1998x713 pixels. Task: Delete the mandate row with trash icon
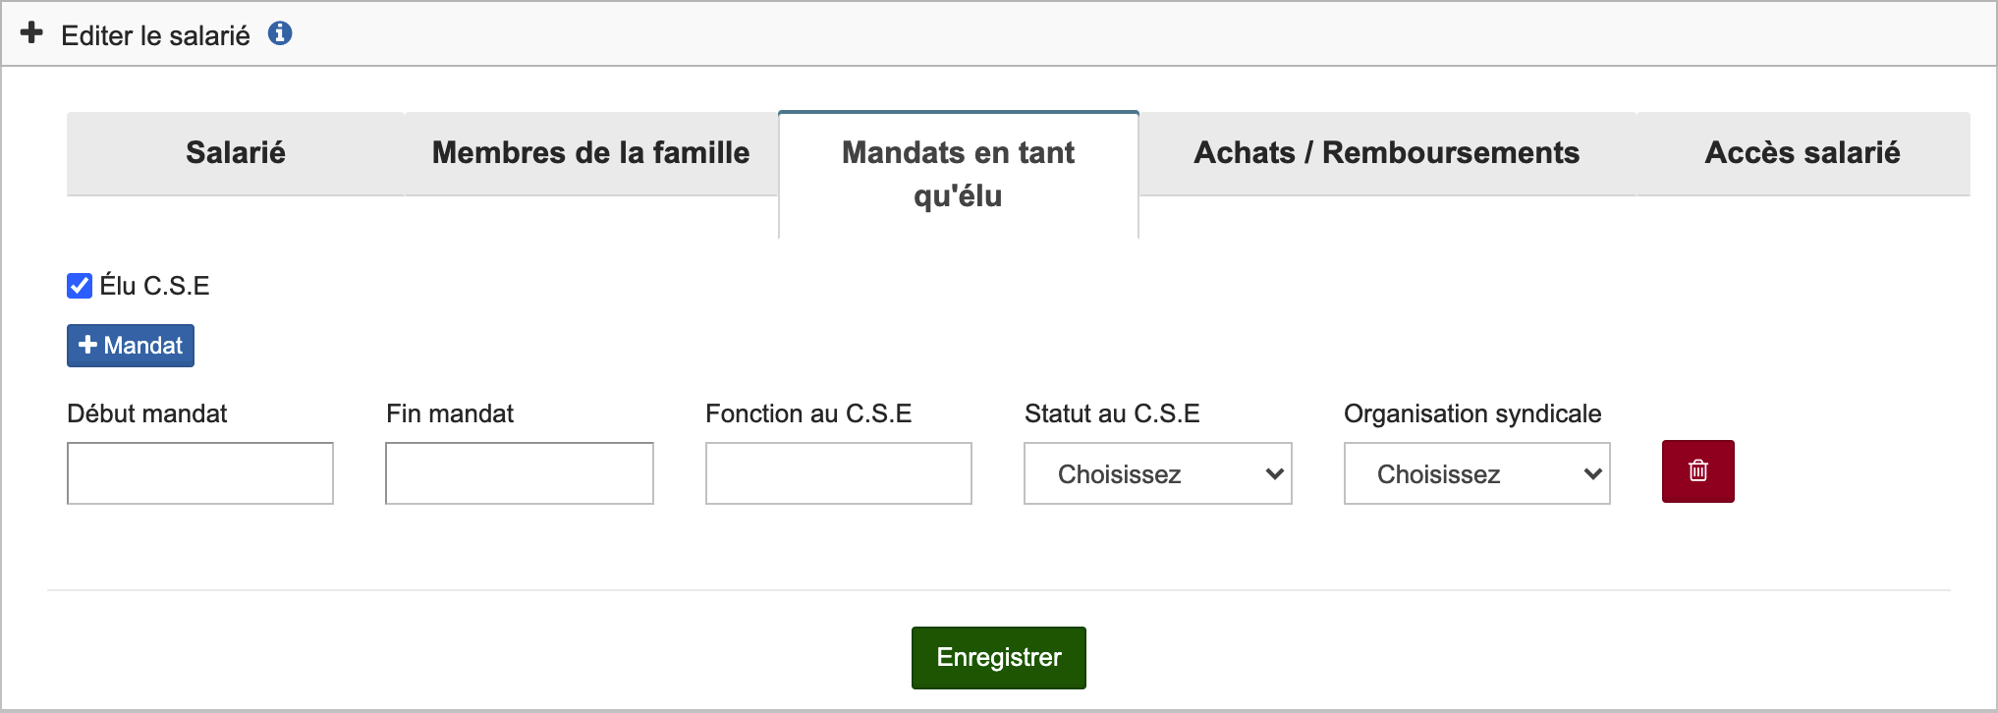click(x=1697, y=471)
